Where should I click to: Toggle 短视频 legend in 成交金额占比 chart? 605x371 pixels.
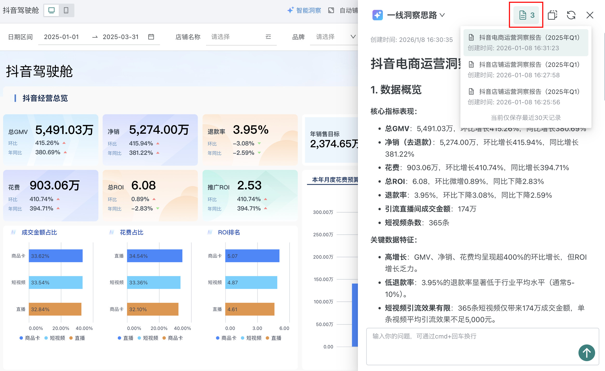tap(55, 338)
